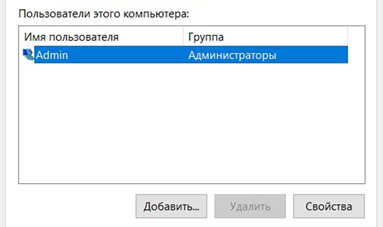
Task: Click the white gap right of the highlighted Admin row
Action: [356, 54]
